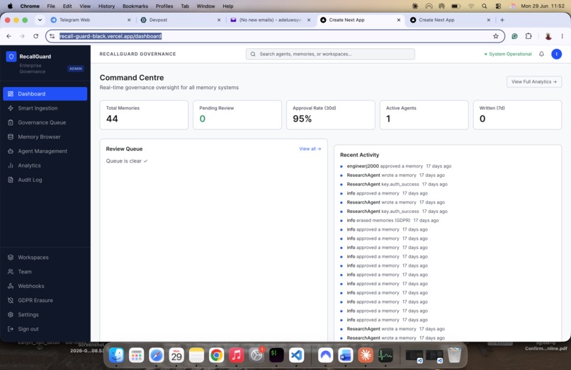The height and width of the screenshot is (370, 571).
Task: Open the Bookmarks menu in menu bar
Action: pos(135,6)
